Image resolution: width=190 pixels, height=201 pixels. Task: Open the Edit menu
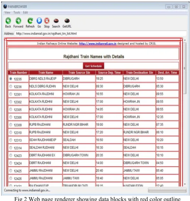(25, 12)
